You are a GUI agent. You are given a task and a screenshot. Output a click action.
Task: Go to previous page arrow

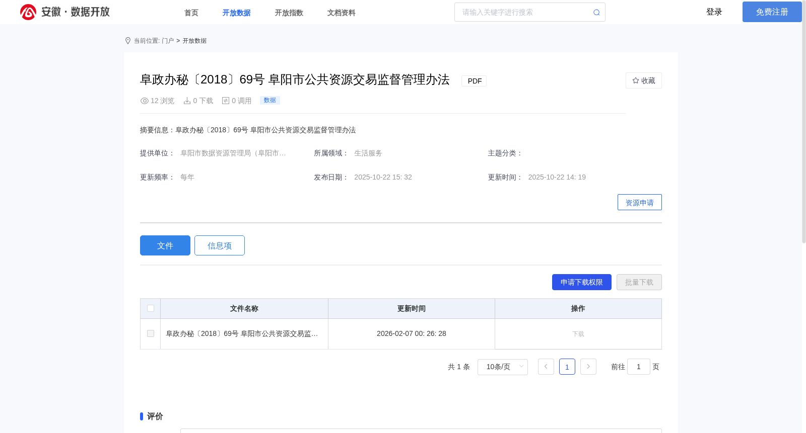click(x=546, y=367)
